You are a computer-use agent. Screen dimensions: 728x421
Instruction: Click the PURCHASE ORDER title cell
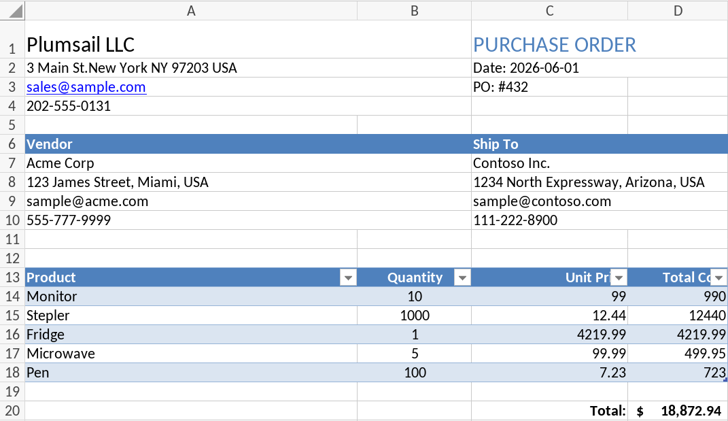[600, 39]
